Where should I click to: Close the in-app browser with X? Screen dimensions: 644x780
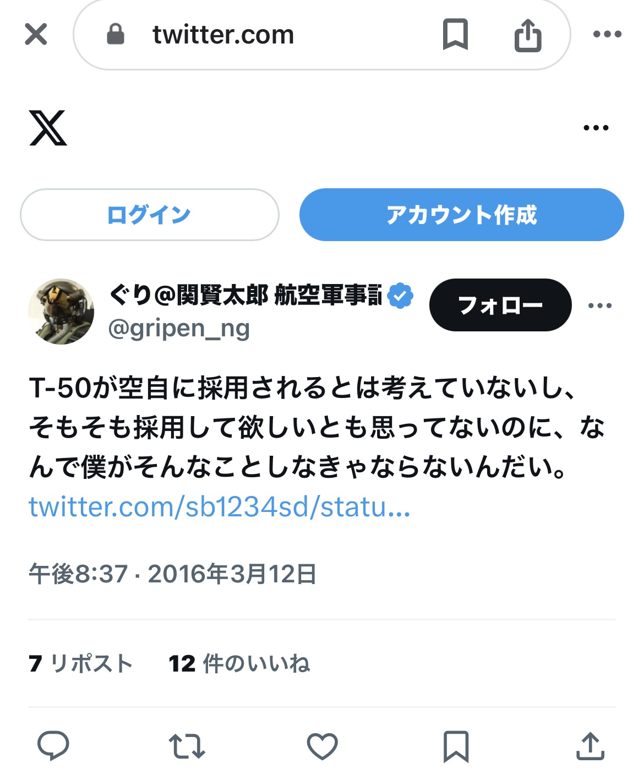click(x=36, y=34)
